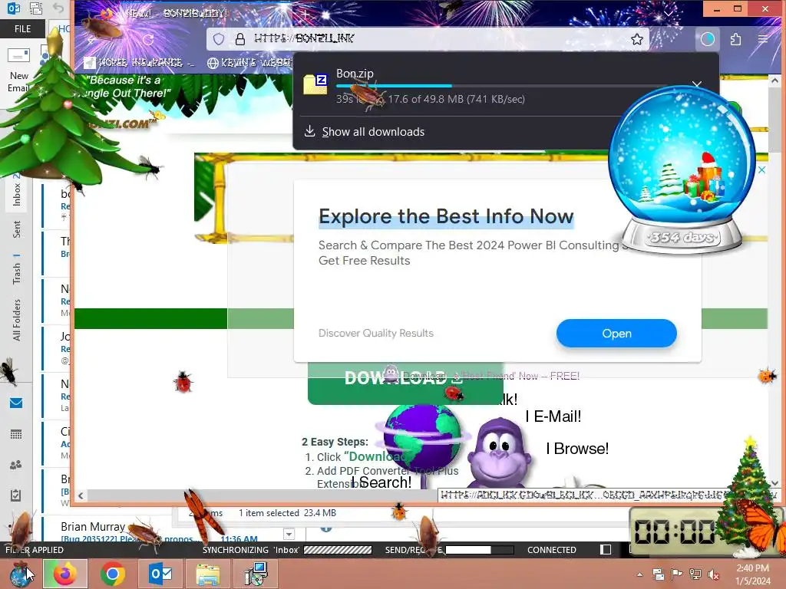Image resolution: width=786 pixels, height=589 pixels.
Task: Toggle the Firefox downloads panel button
Action: (x=707, y=39)
